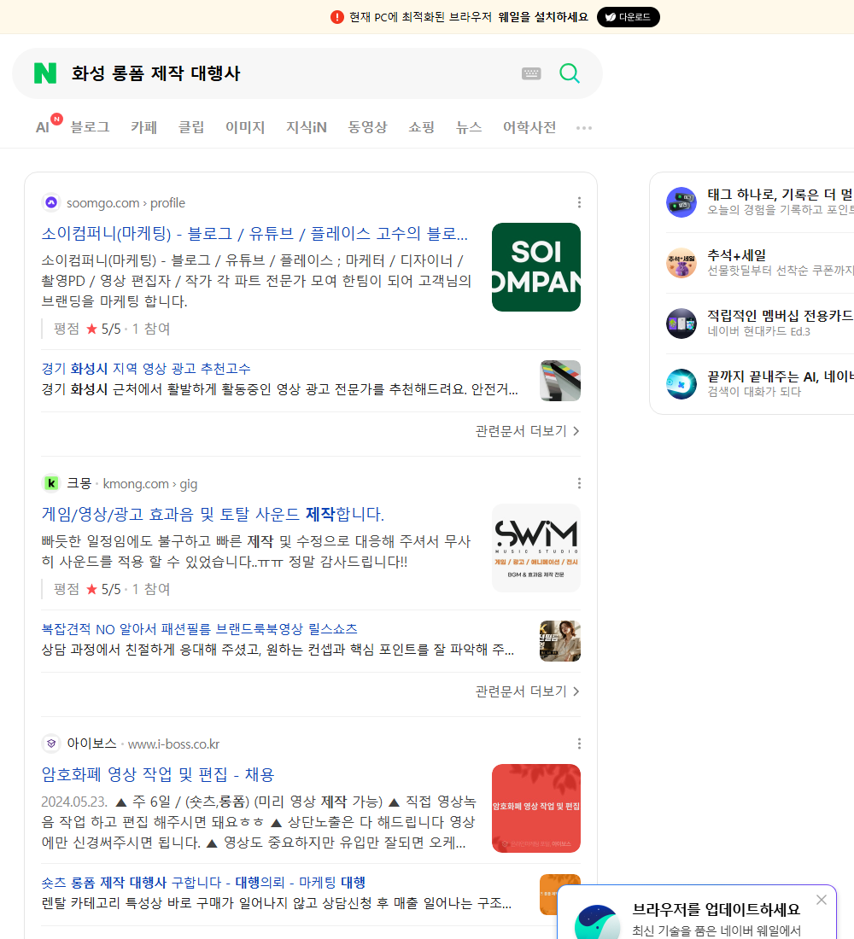Click the red 암호화폐 영상 작업 thumbnail

pyautogui.click(x=535, y=808)
